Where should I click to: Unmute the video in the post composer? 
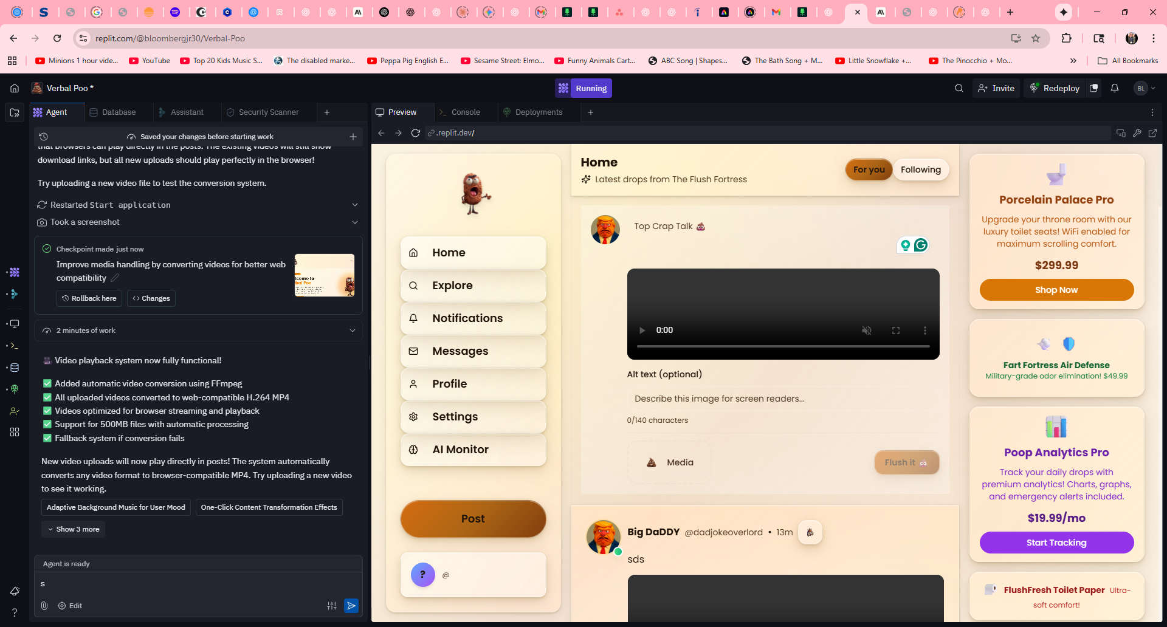point(867,331)
